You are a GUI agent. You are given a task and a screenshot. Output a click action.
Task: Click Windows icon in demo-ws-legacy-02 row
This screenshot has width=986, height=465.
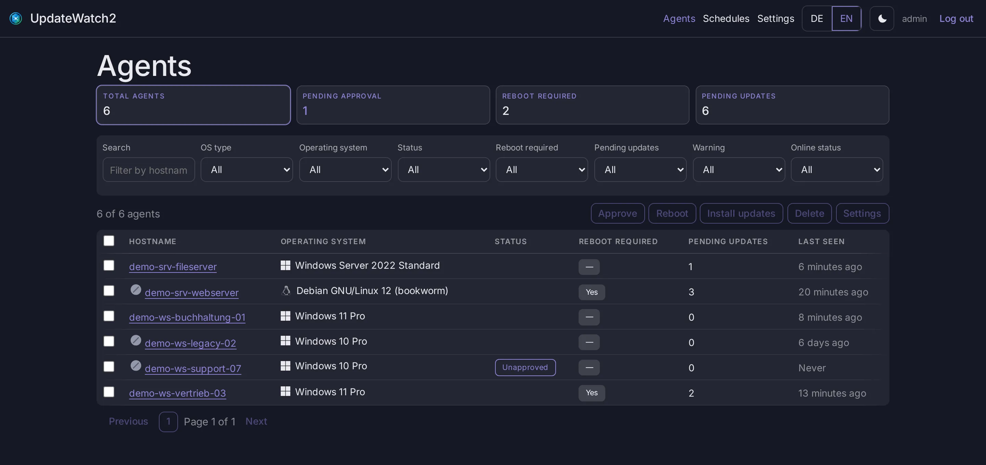[286, 341]
